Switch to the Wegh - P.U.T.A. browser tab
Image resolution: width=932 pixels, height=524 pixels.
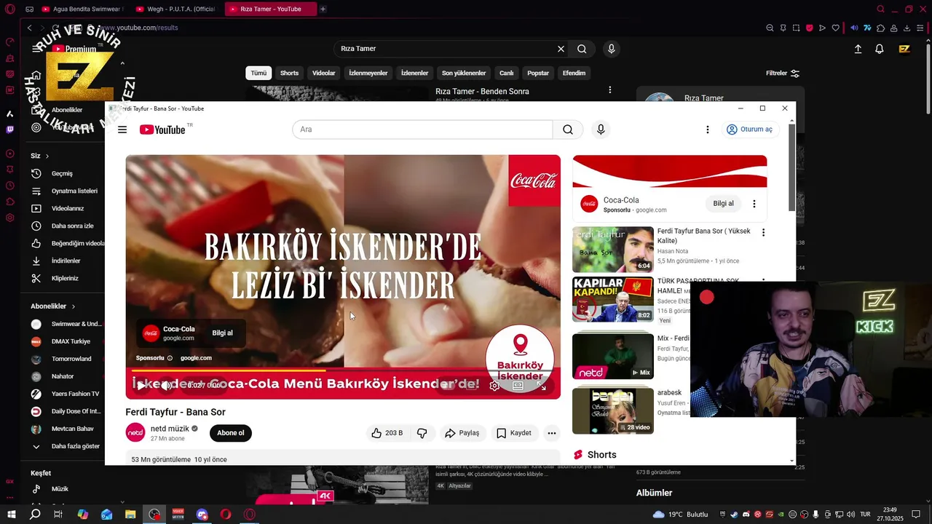pyautogui.click(x=178, y=9)
